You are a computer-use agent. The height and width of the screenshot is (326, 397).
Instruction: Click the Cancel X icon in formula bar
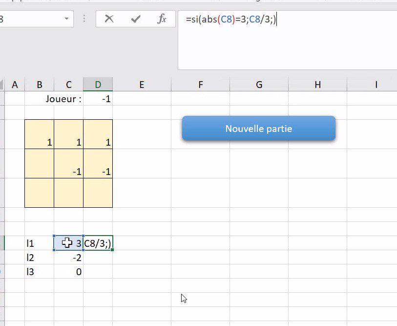109,19
